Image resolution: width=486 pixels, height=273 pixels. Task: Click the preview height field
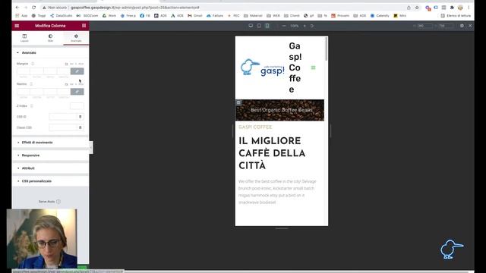446,26
